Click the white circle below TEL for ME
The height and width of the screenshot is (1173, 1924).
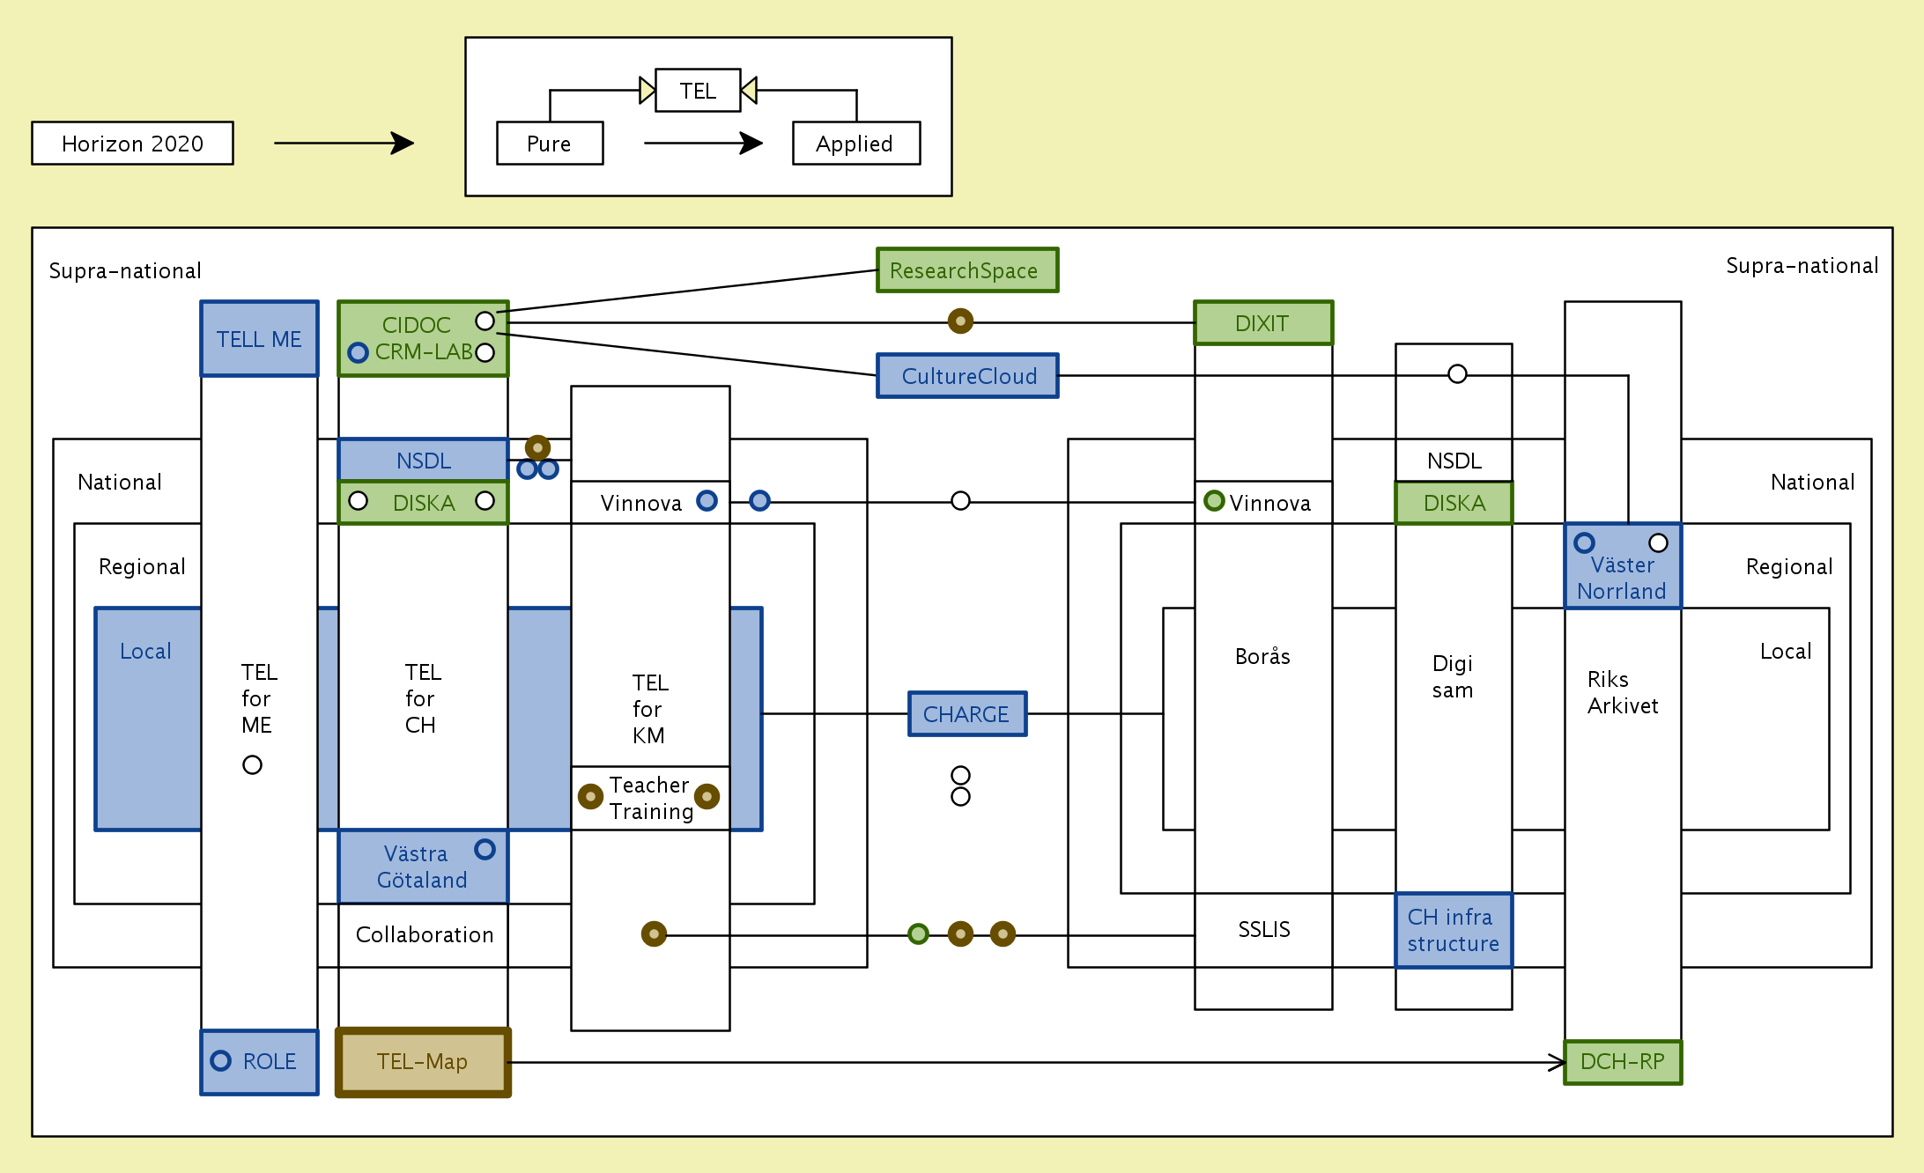tap(252, 764)
